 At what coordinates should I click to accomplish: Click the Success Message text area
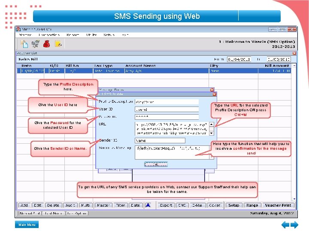click(x=172, y=152)
